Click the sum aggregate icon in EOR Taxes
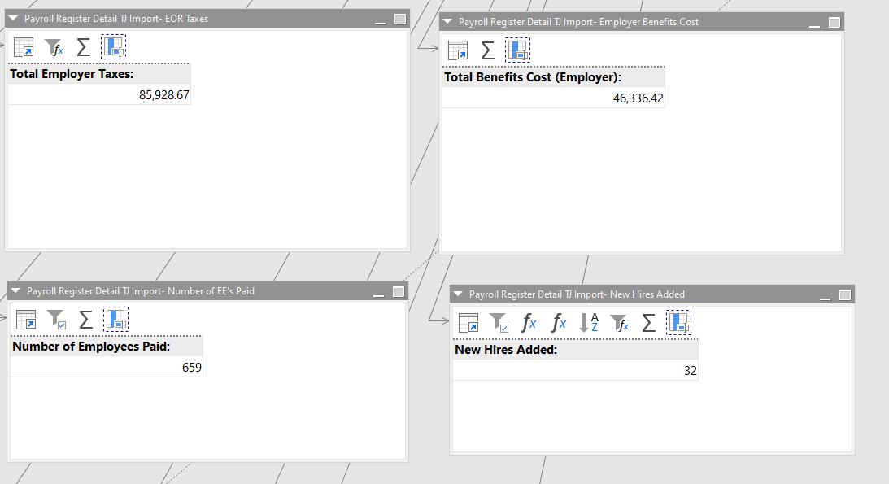 click(x=83, y=47)
